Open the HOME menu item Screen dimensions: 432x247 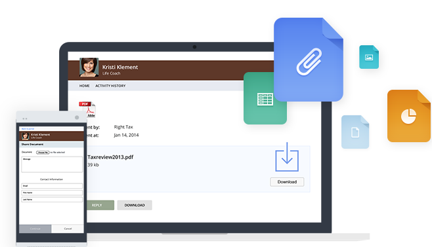(84, 86)
